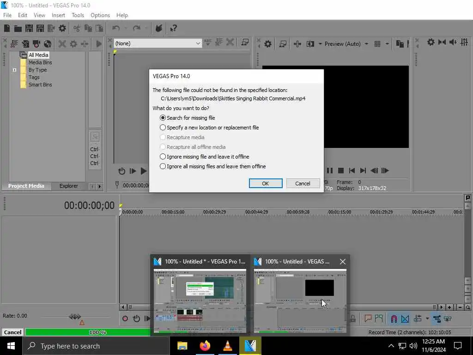Open the Undo history dropdown arrow

126,28
